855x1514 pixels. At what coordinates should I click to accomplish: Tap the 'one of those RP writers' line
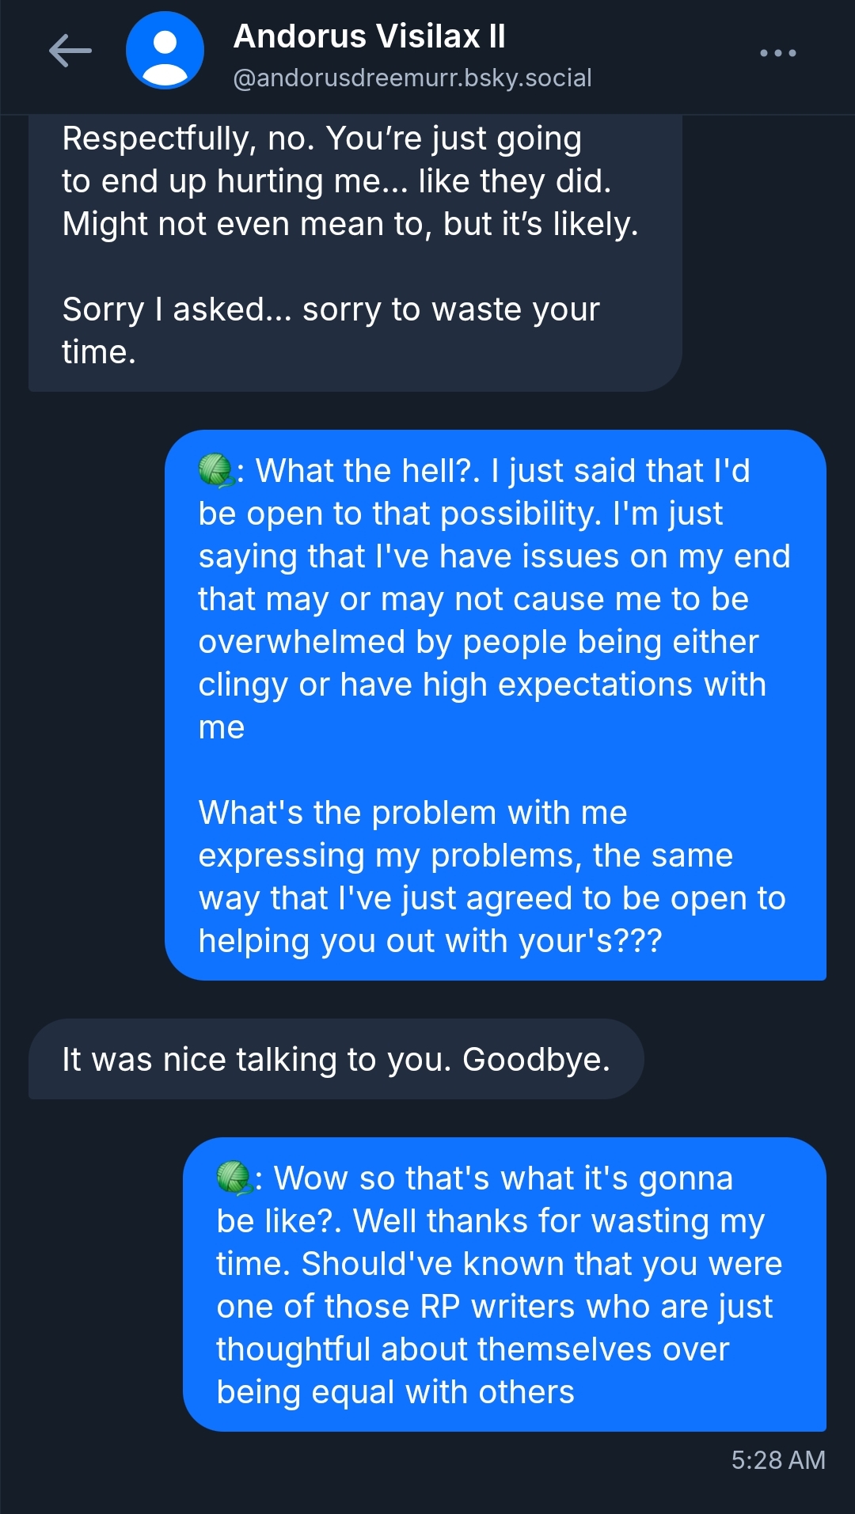(x=494, y=1307)
